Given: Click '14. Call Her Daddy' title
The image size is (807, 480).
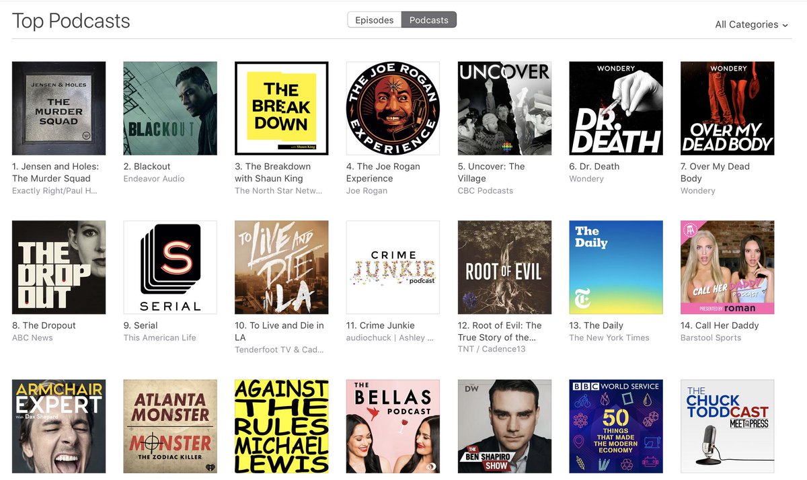Looking at the screenshot, I should 720,325.
